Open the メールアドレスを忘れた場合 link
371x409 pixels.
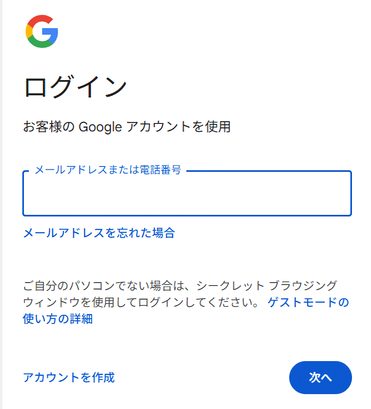tap(99, 233)
